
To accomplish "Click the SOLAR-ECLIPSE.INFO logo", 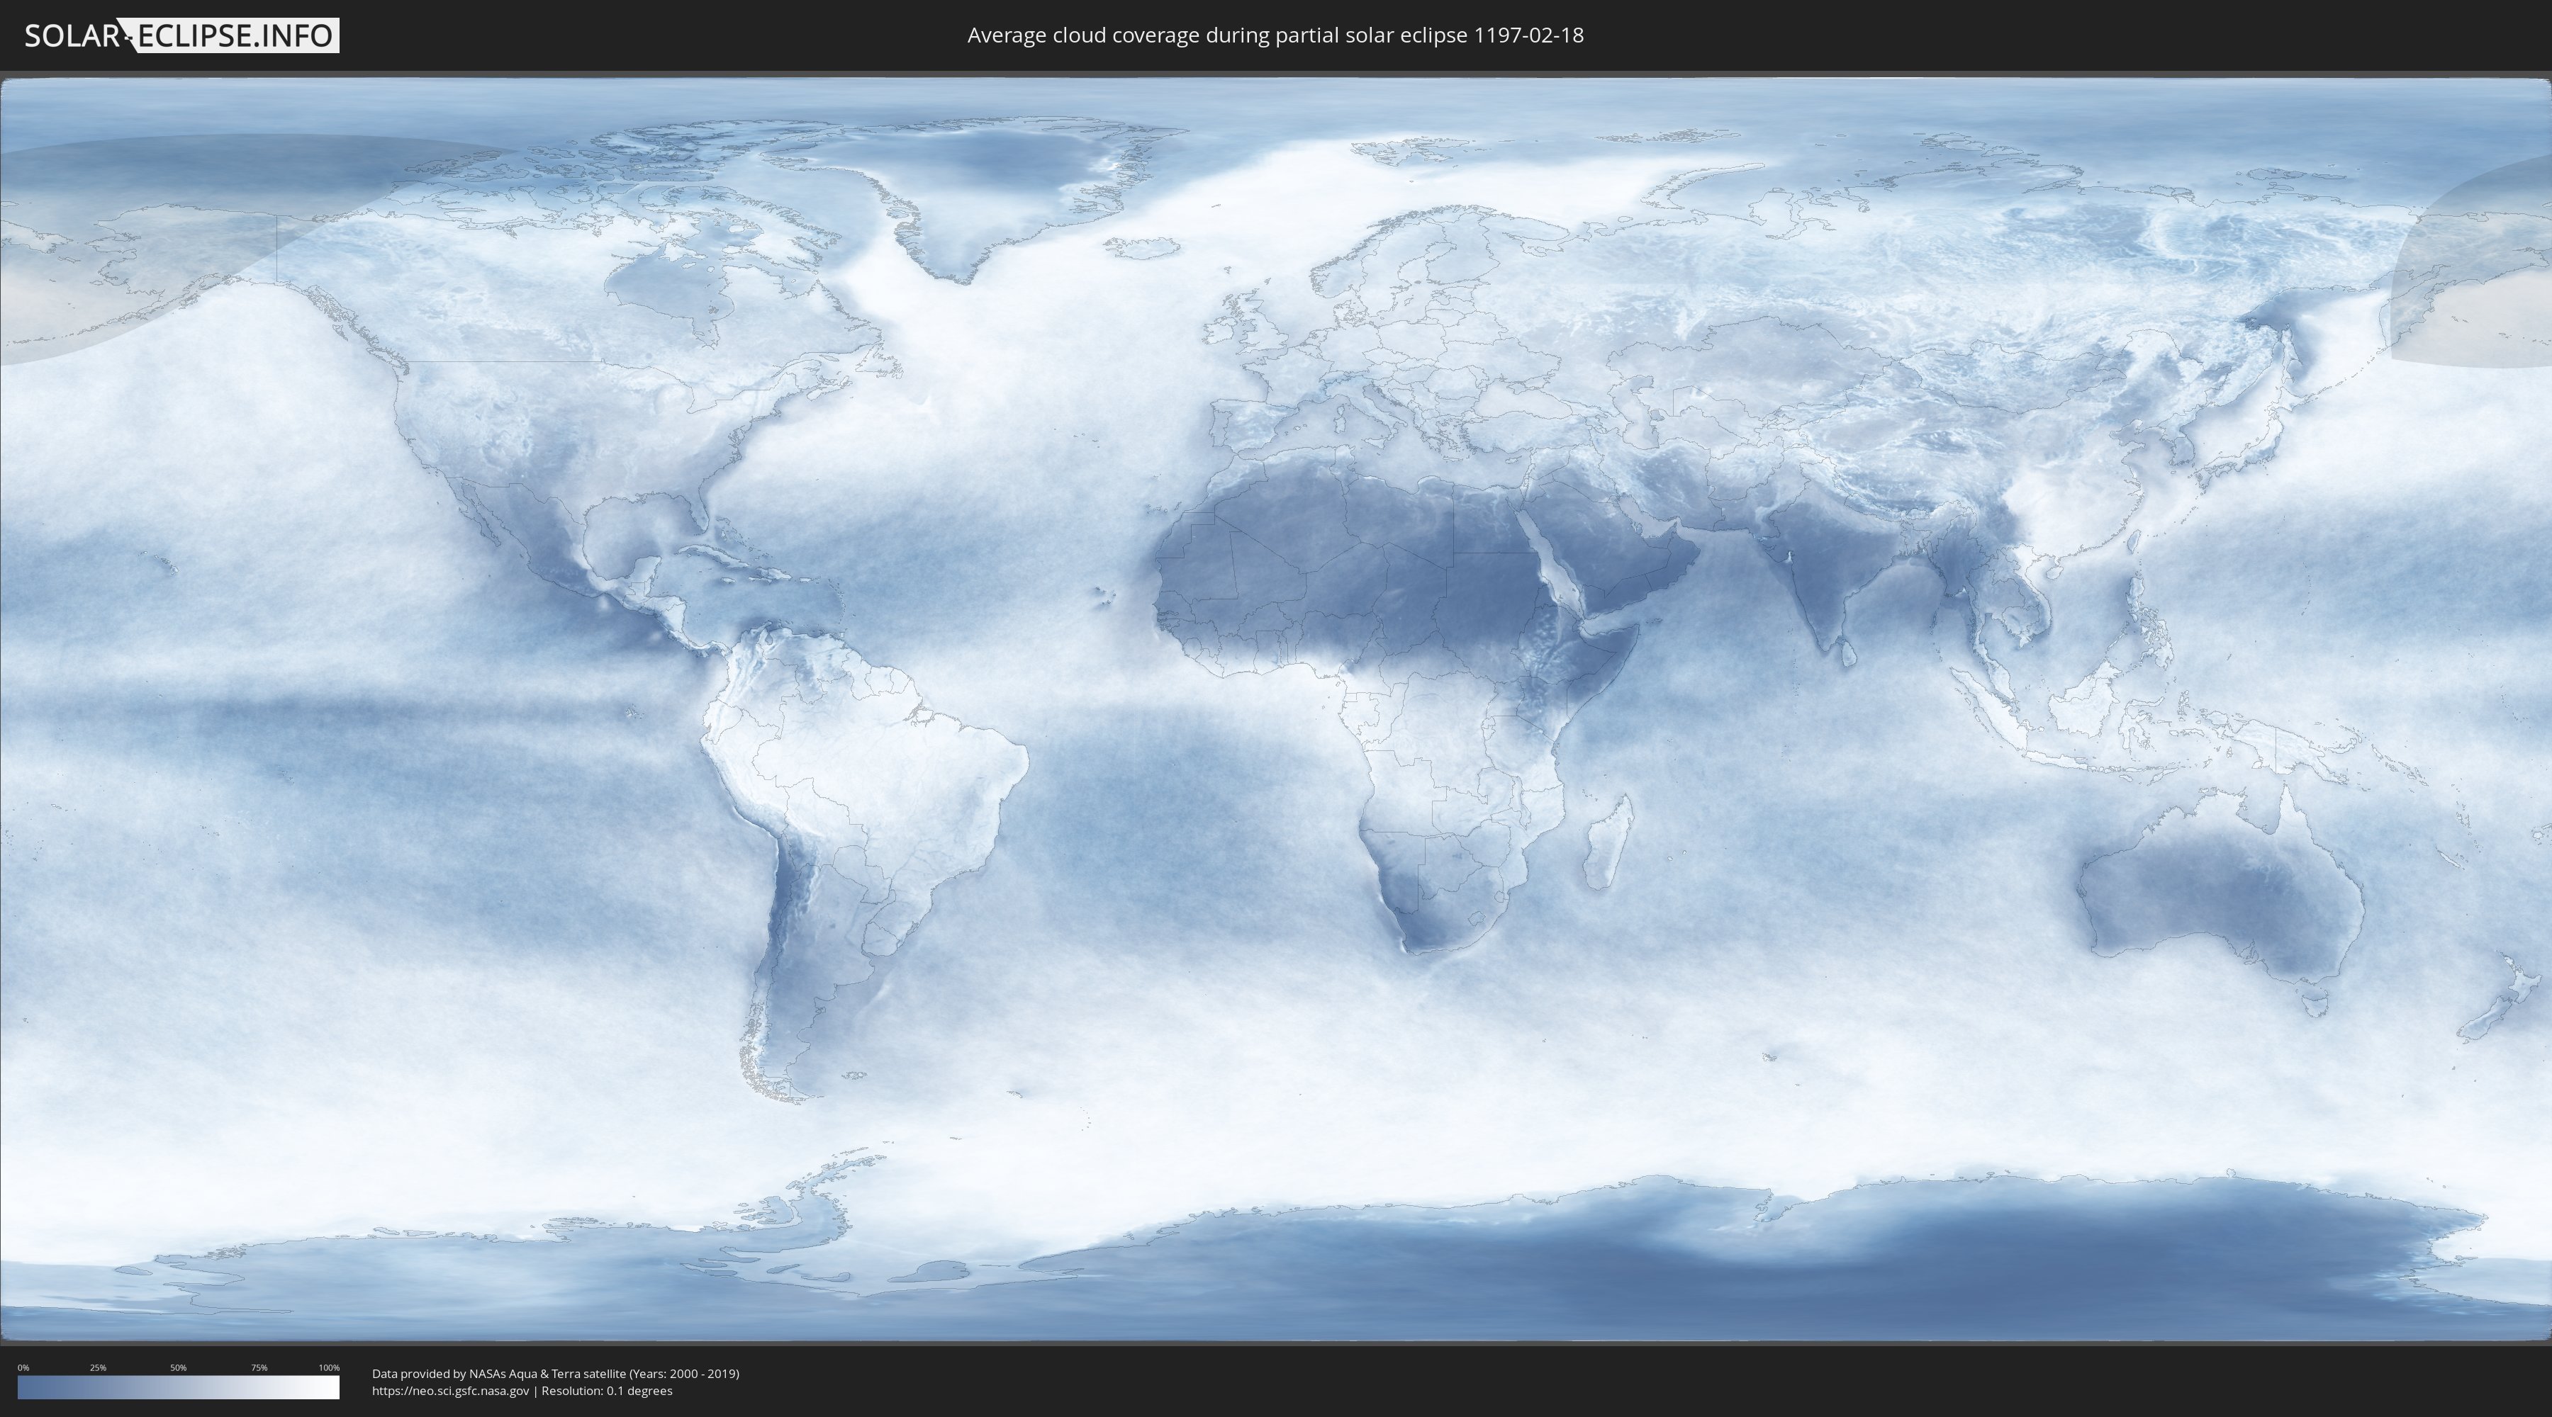I will click(x=180, y=35).
